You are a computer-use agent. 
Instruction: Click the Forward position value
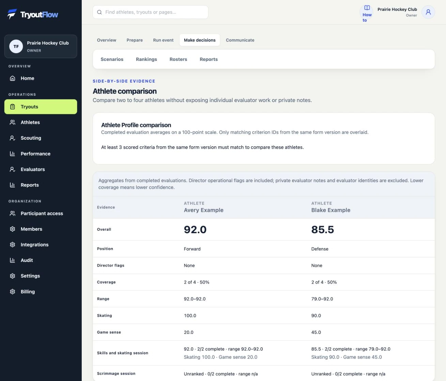[192, 249]
